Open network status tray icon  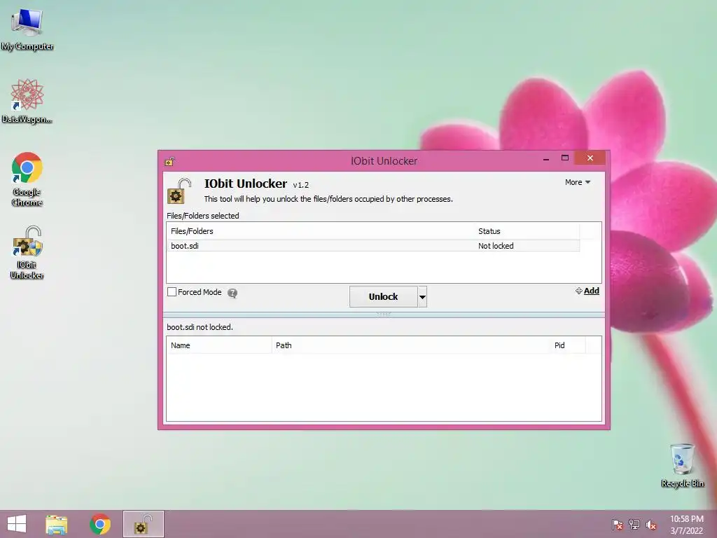coord(634,525)
